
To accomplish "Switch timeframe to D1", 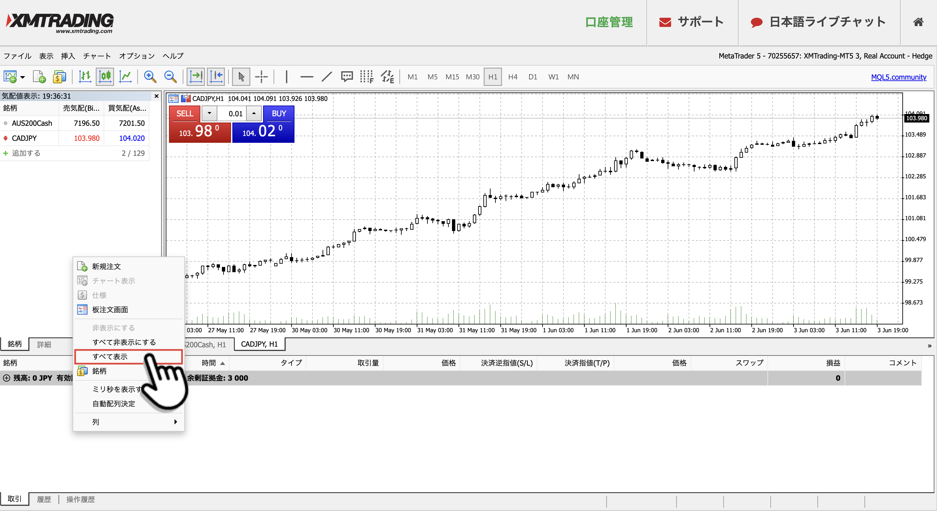I will 533,77.
